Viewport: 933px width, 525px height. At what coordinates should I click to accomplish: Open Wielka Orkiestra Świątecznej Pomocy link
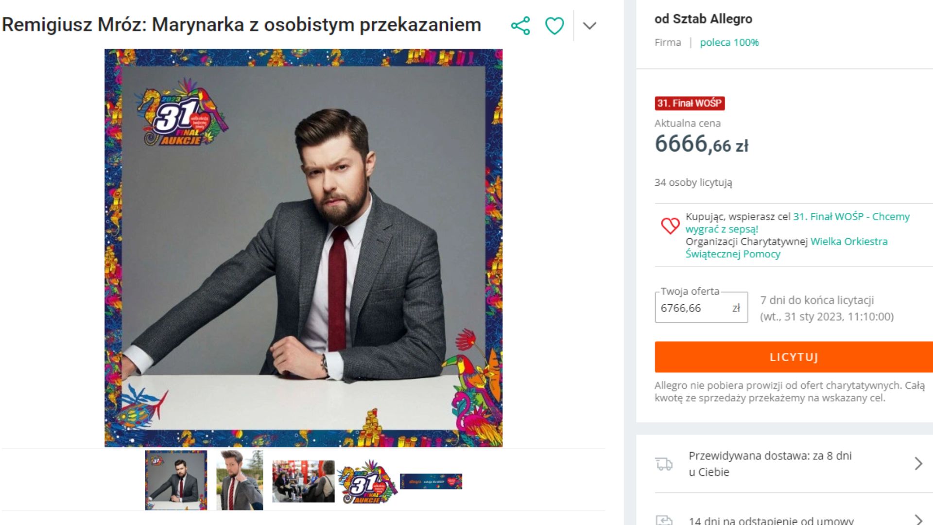[848, 242]
